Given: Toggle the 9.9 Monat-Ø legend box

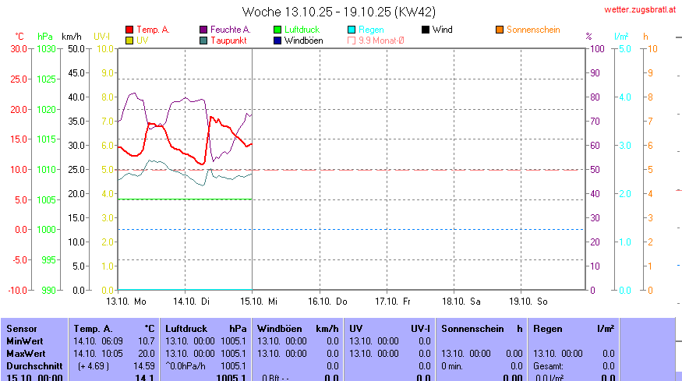Looking at the screenshot, I should (x=352, y=40).
